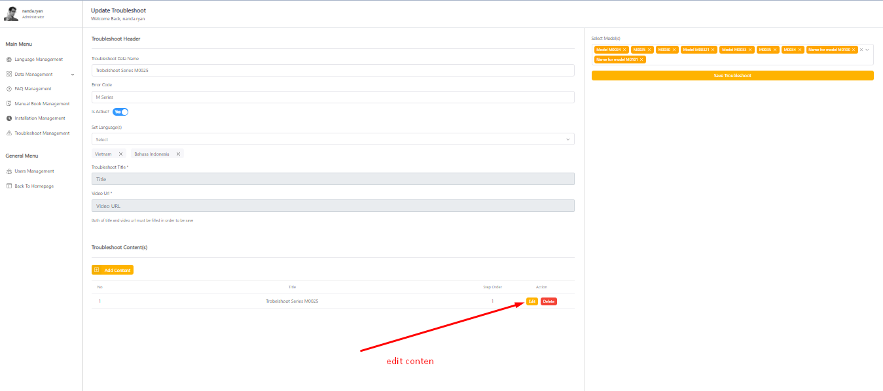Click the question mark icon for FAQ Management
The height and width of the screenshot is (391, 883).
tap(9, 89)
